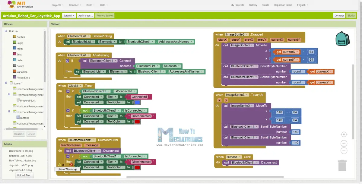This screenshot has width=362, height=184.
Task: Collapse the Screen1 component tree
Action: [x=5, y=83]
